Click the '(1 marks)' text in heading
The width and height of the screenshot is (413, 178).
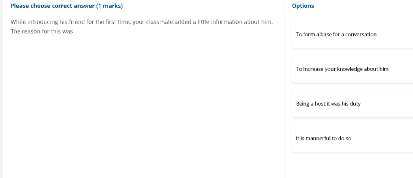click(109, 6)
